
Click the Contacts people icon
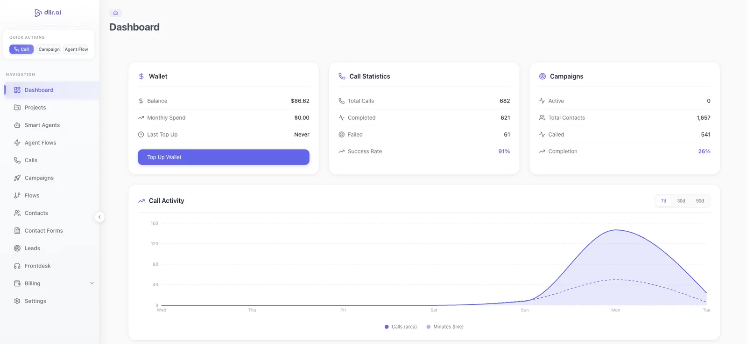tap(17, 213)
